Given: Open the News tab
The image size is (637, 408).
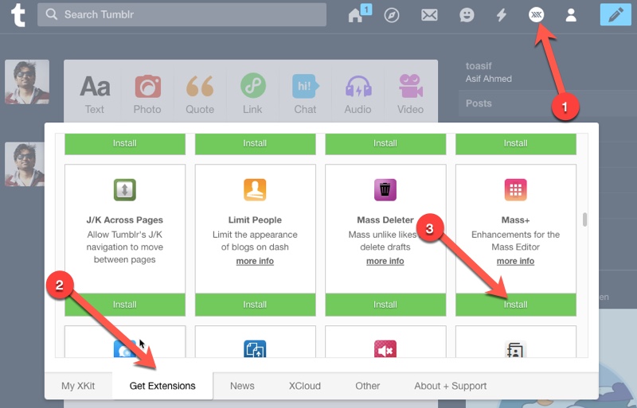Looking at the screenshot, I should coord(242,386).
